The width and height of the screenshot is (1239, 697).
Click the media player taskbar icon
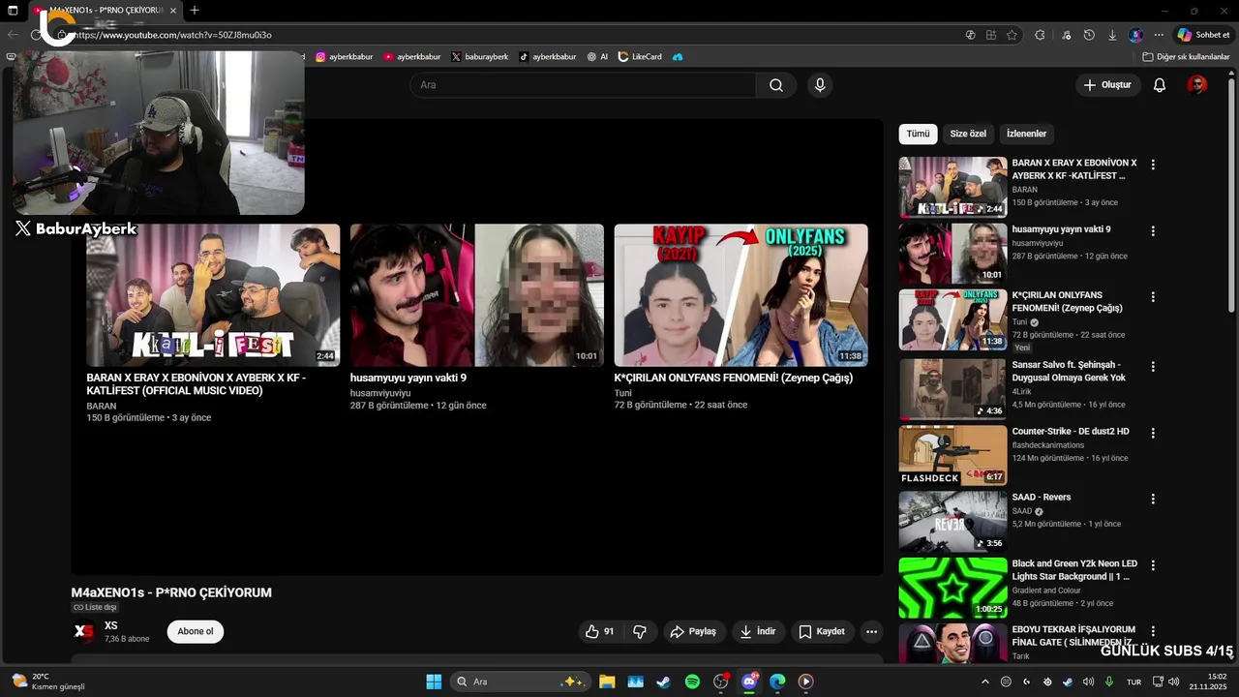805,682
